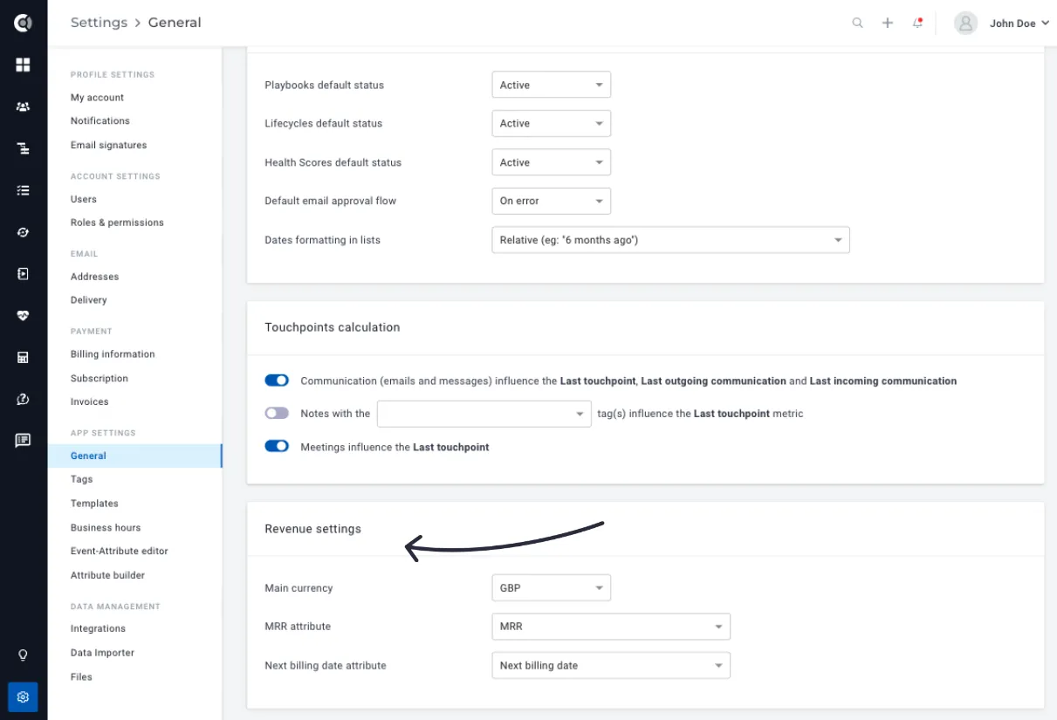
Task: Click the user avatar icon
Action: tap(965, 24)
